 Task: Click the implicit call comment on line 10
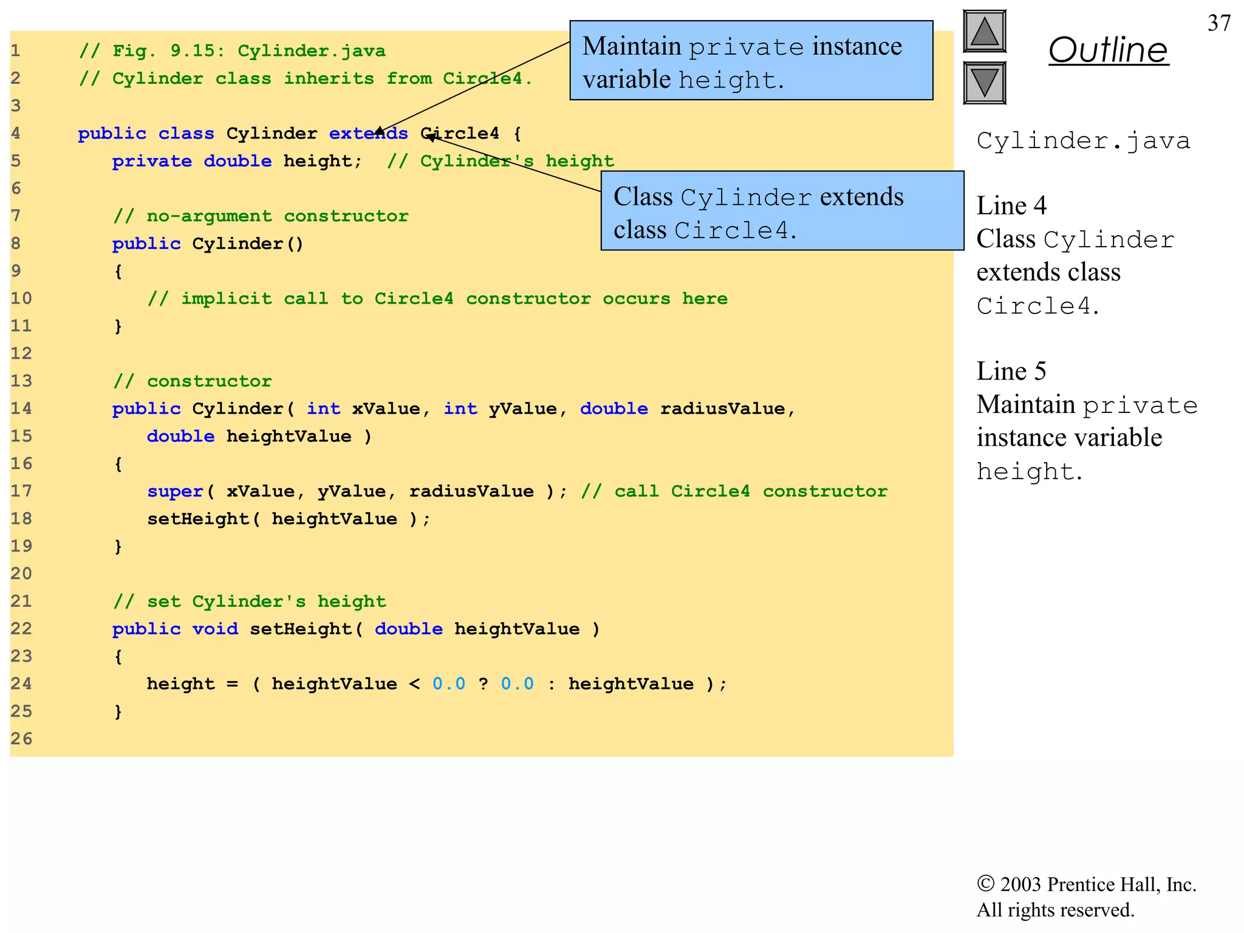(x=437, y=299)
